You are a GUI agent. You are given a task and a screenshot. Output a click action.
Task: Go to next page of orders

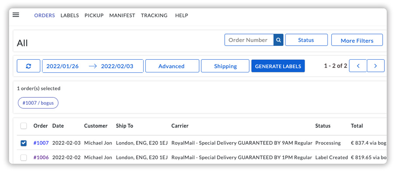coord(376,66)
